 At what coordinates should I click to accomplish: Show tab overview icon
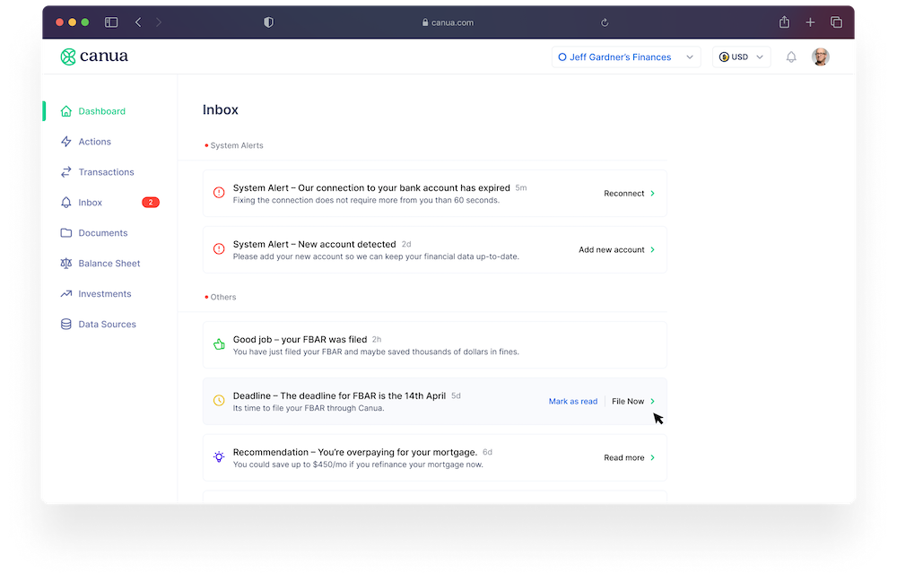click(x=836, y=22)
